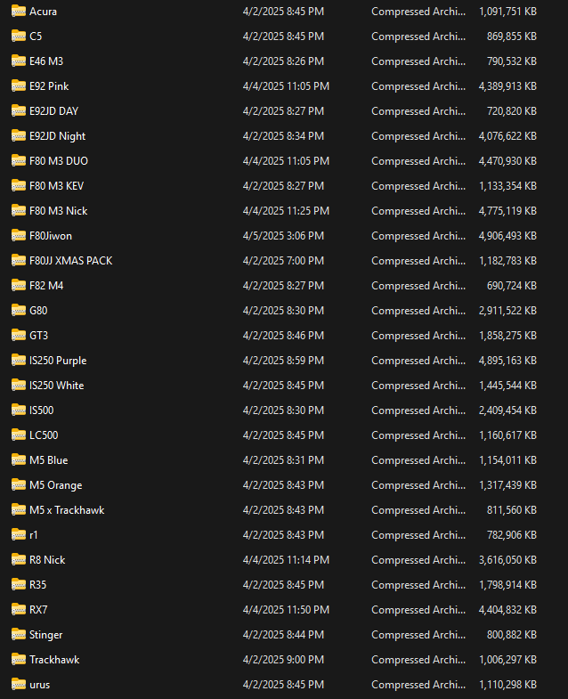Select the M5 Blue archive icon
The image size is (568, 699).
click(x=19, y=460)
